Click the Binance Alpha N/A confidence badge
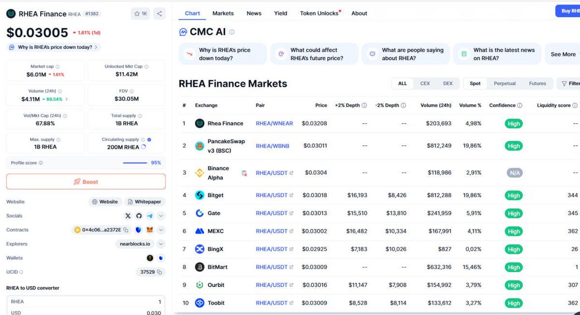 tap(514, 173)
